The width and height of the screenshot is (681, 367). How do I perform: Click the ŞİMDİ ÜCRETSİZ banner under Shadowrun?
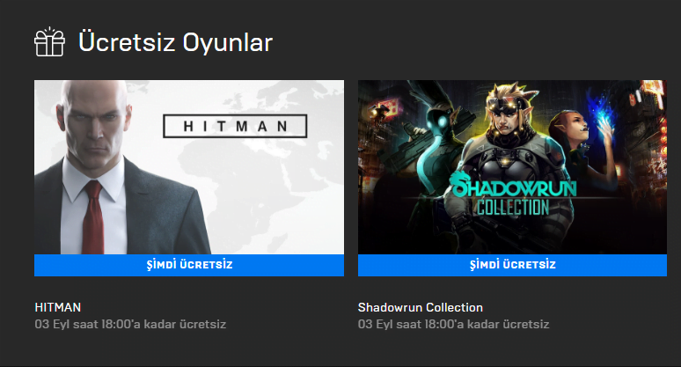tap(512, 265)
